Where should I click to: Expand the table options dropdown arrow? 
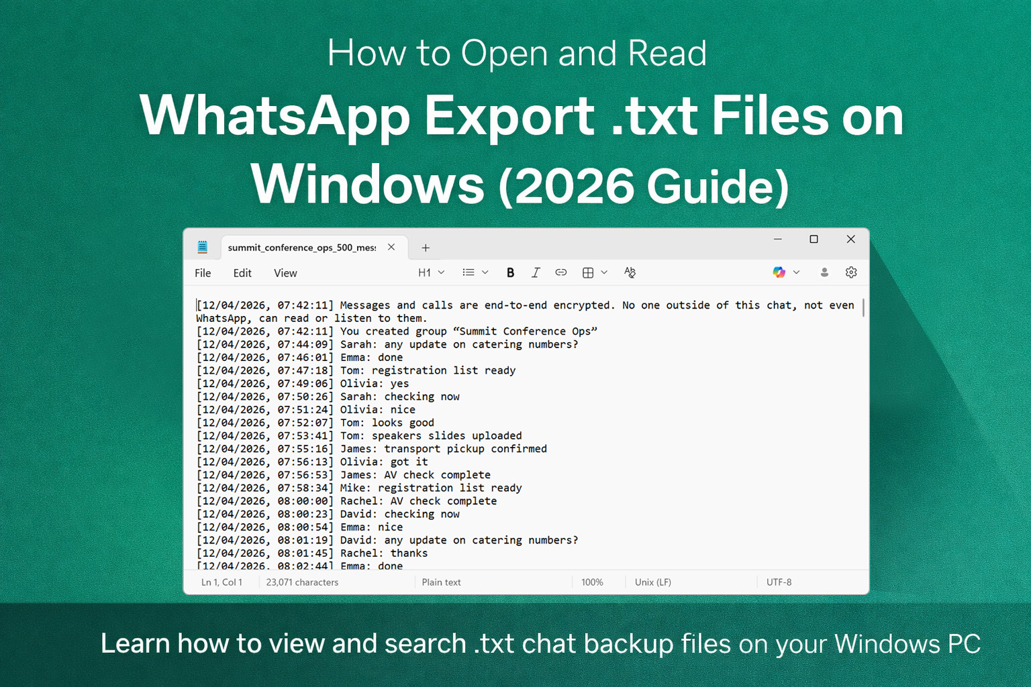tap(604, 272)
